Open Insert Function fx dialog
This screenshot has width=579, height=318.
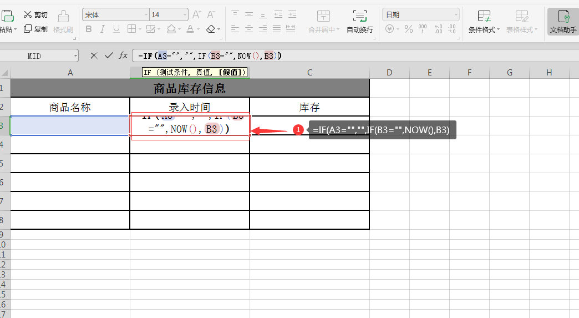click(x=123, y=55)
